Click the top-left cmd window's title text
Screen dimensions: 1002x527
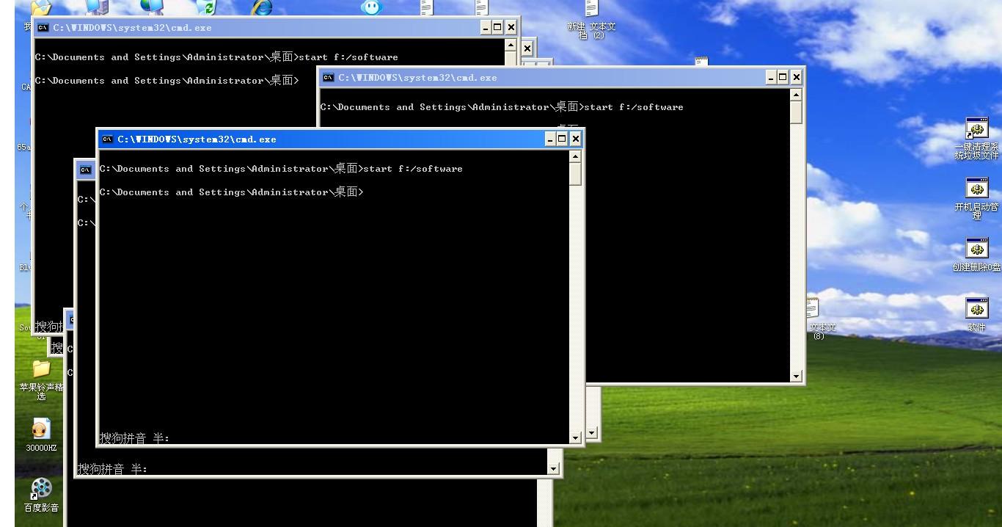pyautogui.click(x=133, y=28)
